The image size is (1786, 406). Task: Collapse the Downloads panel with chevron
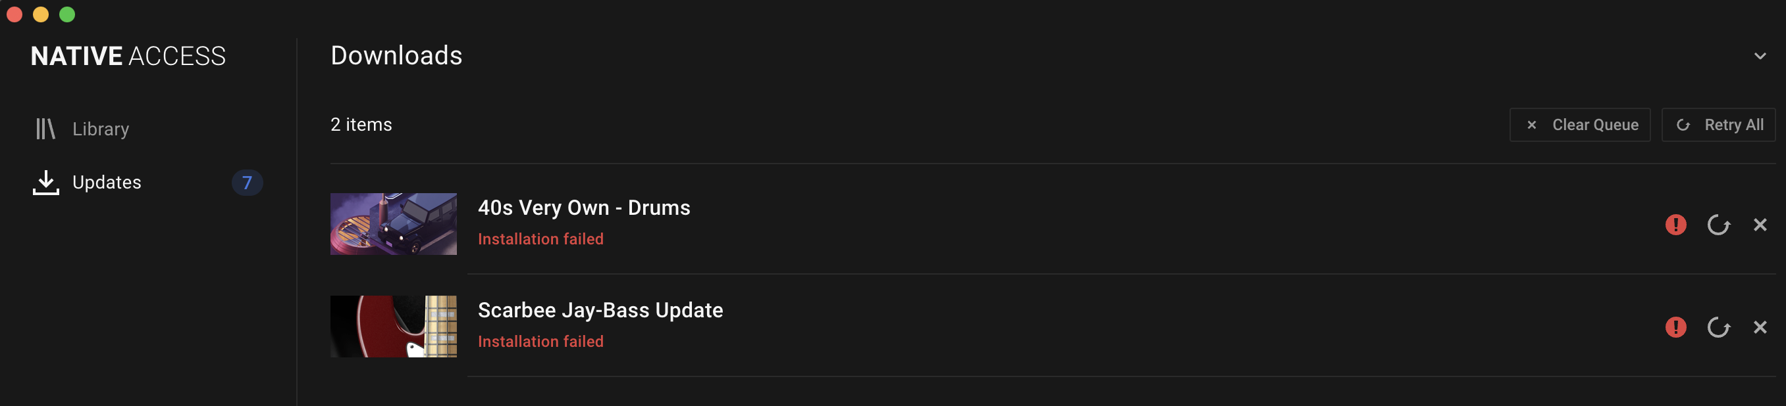pos(1760,56)
